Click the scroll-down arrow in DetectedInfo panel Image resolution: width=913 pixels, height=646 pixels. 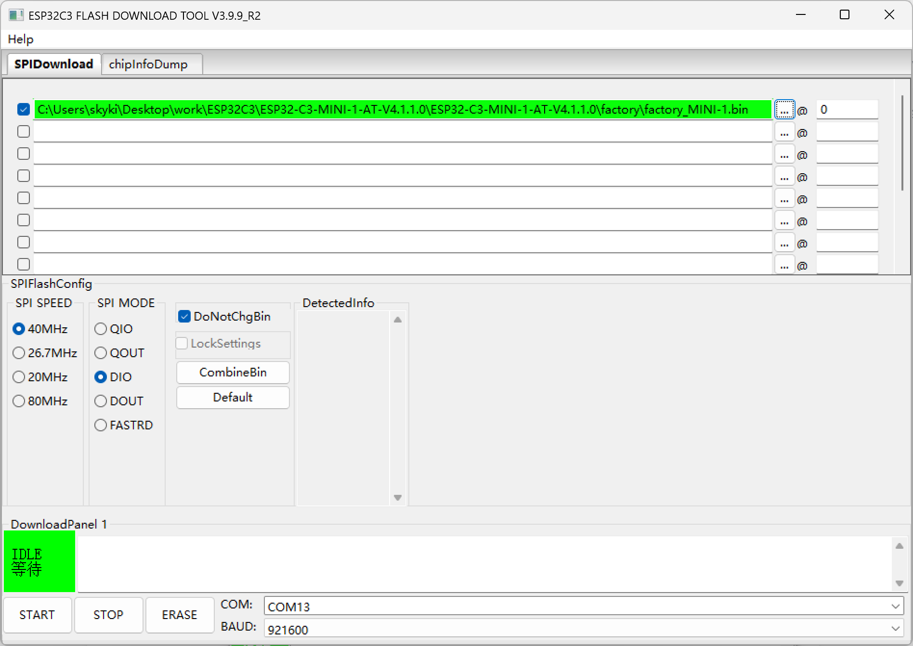tap(397, 498)
